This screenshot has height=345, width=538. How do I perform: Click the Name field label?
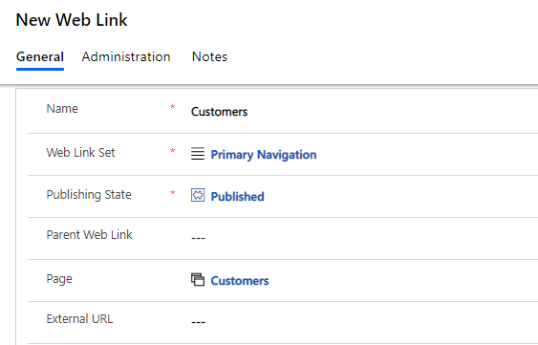62,109
